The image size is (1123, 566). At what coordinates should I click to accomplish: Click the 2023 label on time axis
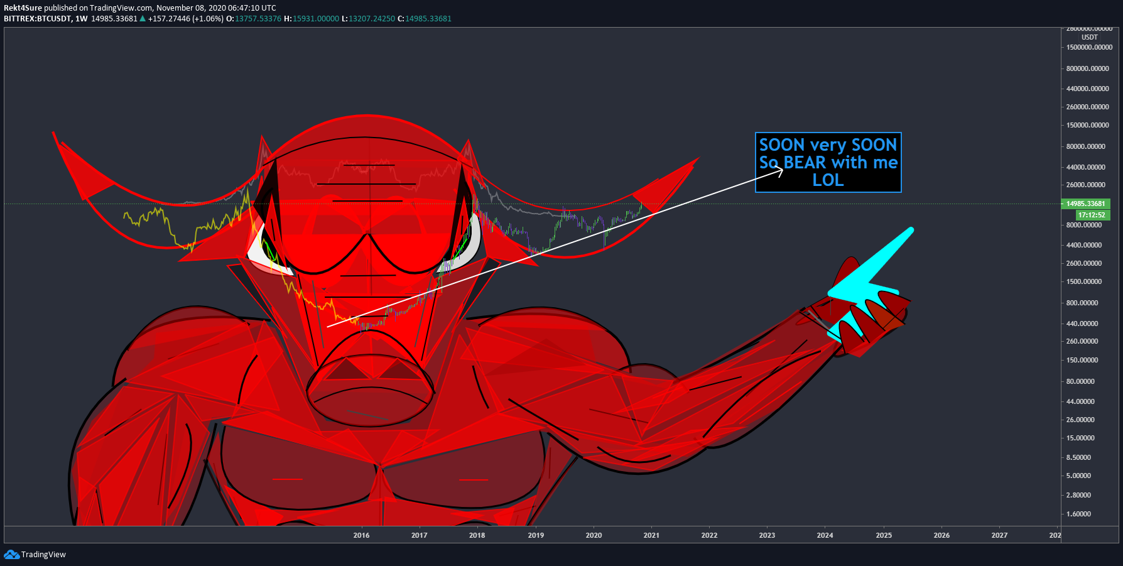767,535
